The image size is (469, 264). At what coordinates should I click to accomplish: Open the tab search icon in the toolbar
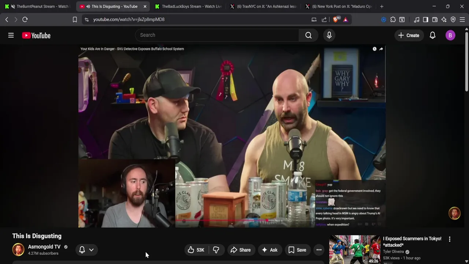coord(402,19)
